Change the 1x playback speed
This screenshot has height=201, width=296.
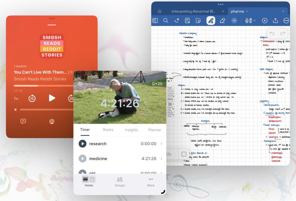16,99
